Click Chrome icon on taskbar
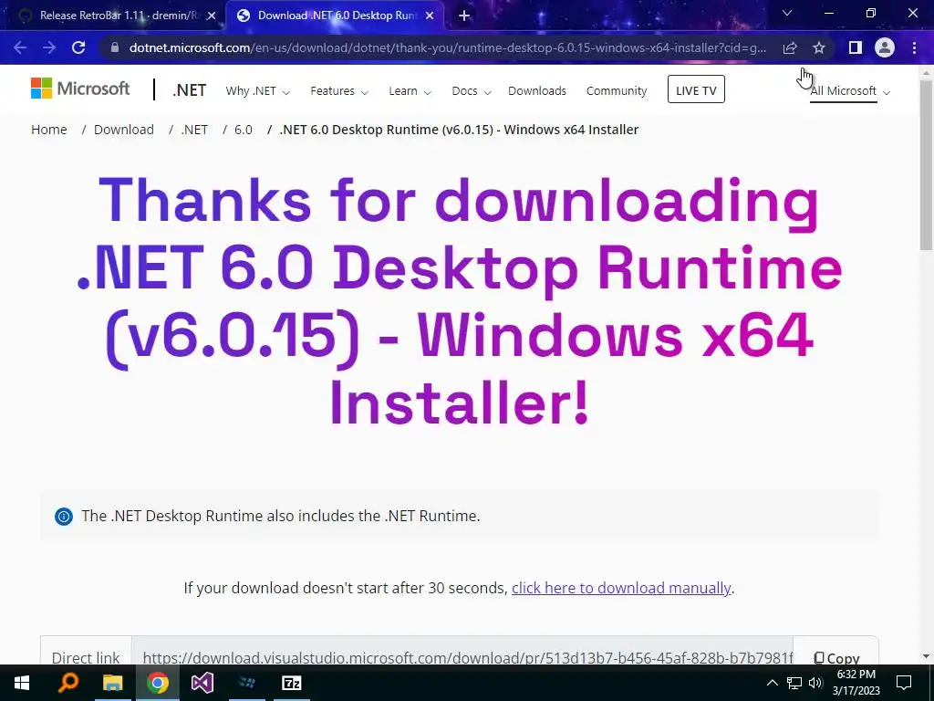The width and height of the screenshot is (934, 701). pos(157,683)
